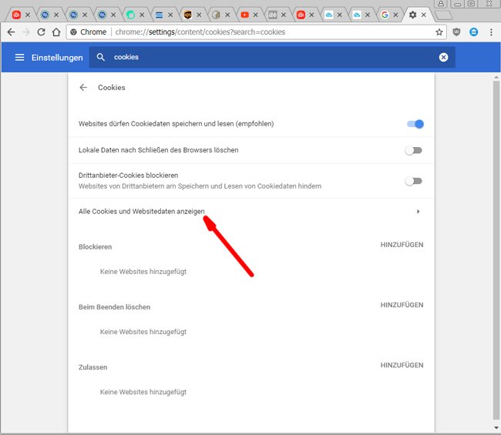Close the active Settings tab

[x=423, y=15]
